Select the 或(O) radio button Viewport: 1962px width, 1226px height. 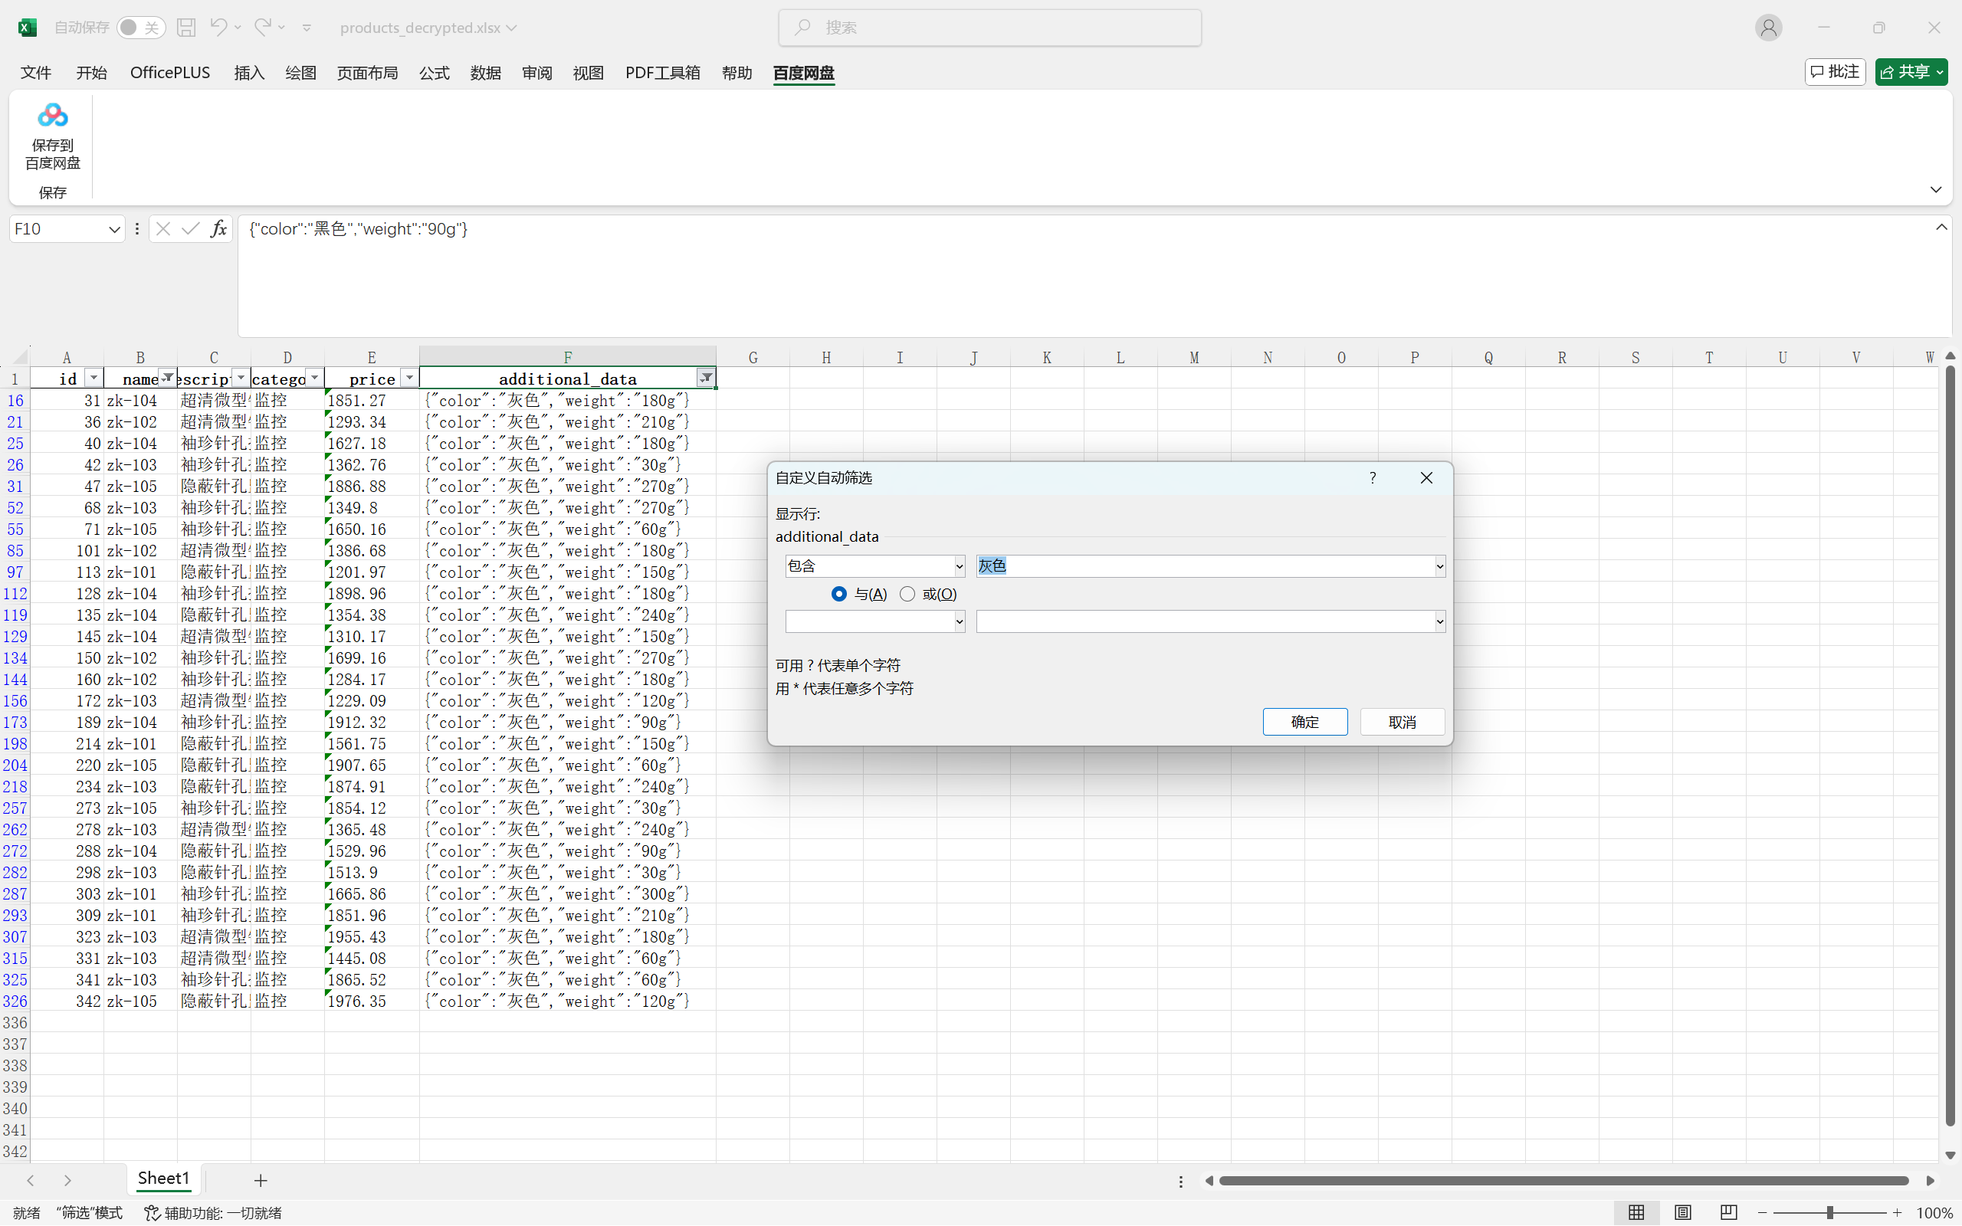[x=907, y=595]
